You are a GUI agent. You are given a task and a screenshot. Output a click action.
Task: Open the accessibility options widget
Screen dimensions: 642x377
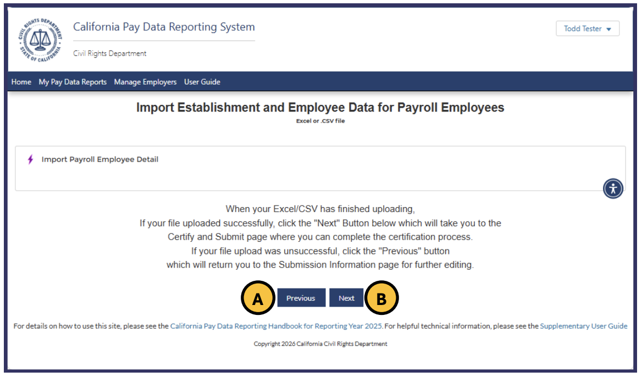click(613, 188)
